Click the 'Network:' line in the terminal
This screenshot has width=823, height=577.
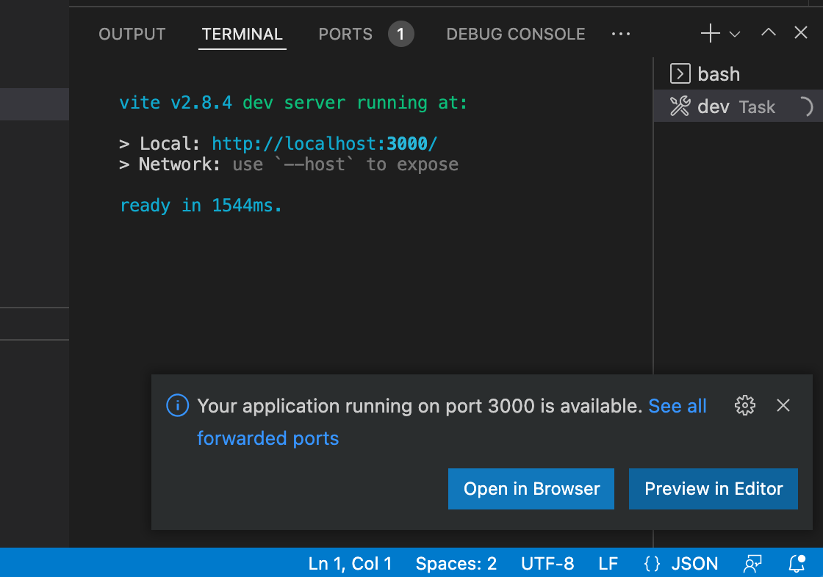(289, 164)
